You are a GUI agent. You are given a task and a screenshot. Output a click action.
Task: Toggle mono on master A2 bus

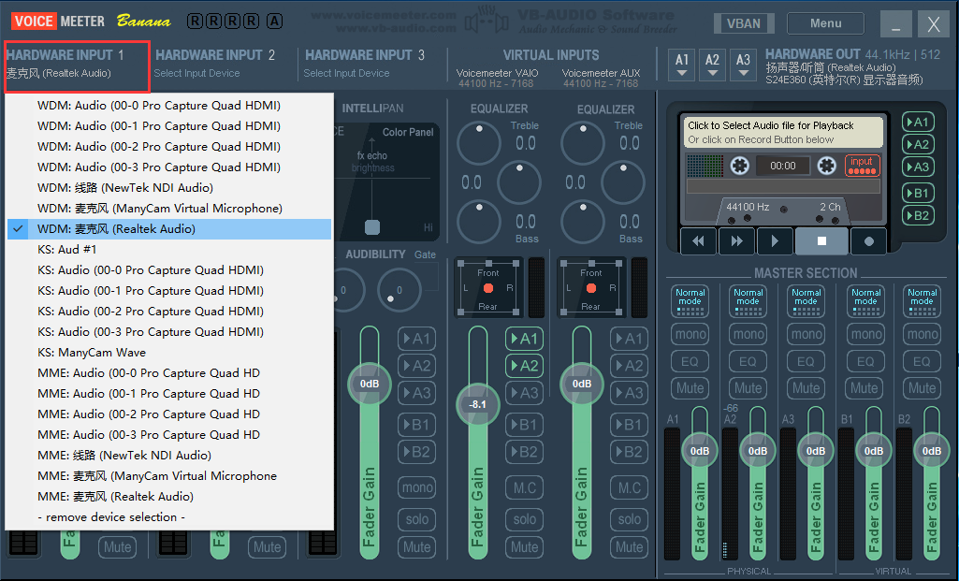748,335
